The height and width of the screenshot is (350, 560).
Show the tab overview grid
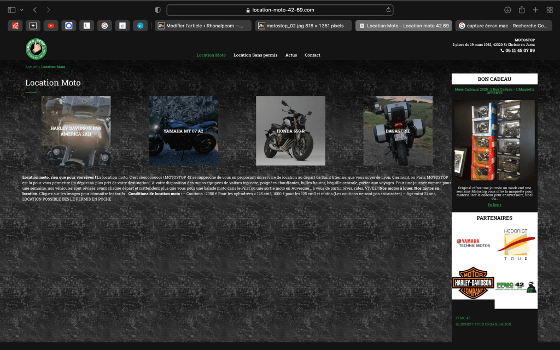pos(550,10)
